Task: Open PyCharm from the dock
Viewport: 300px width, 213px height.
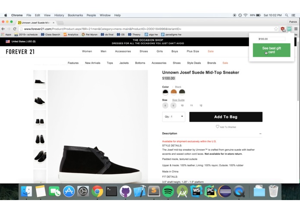Action: 211,191
